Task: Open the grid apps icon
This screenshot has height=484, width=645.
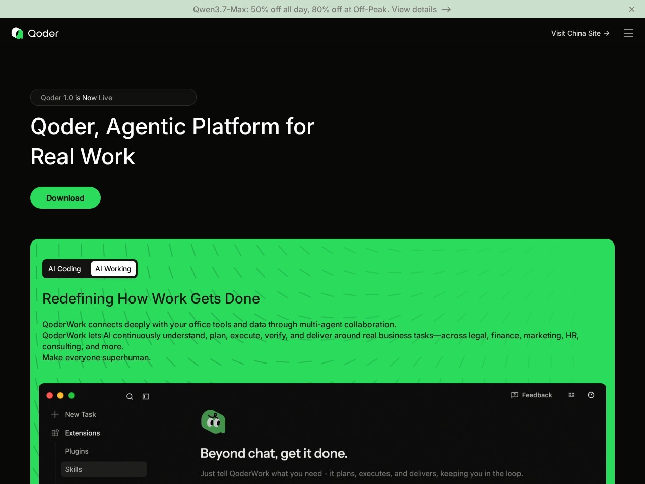Action: (x=571, y=395)
